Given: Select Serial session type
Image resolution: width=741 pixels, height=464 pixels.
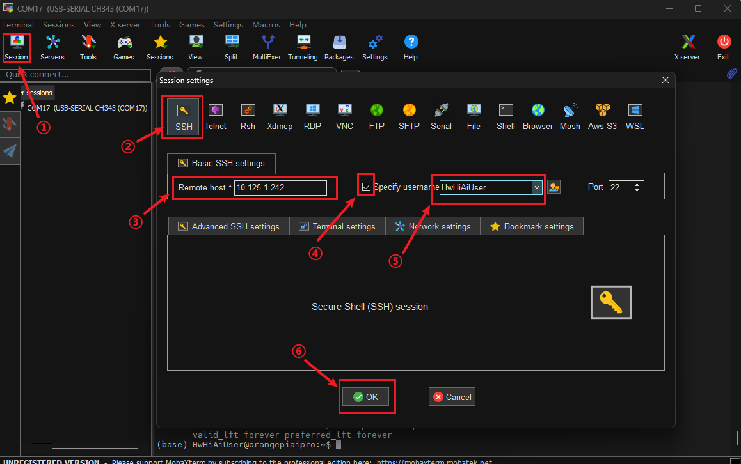Looking at the screenshot, I should point(441,117).
